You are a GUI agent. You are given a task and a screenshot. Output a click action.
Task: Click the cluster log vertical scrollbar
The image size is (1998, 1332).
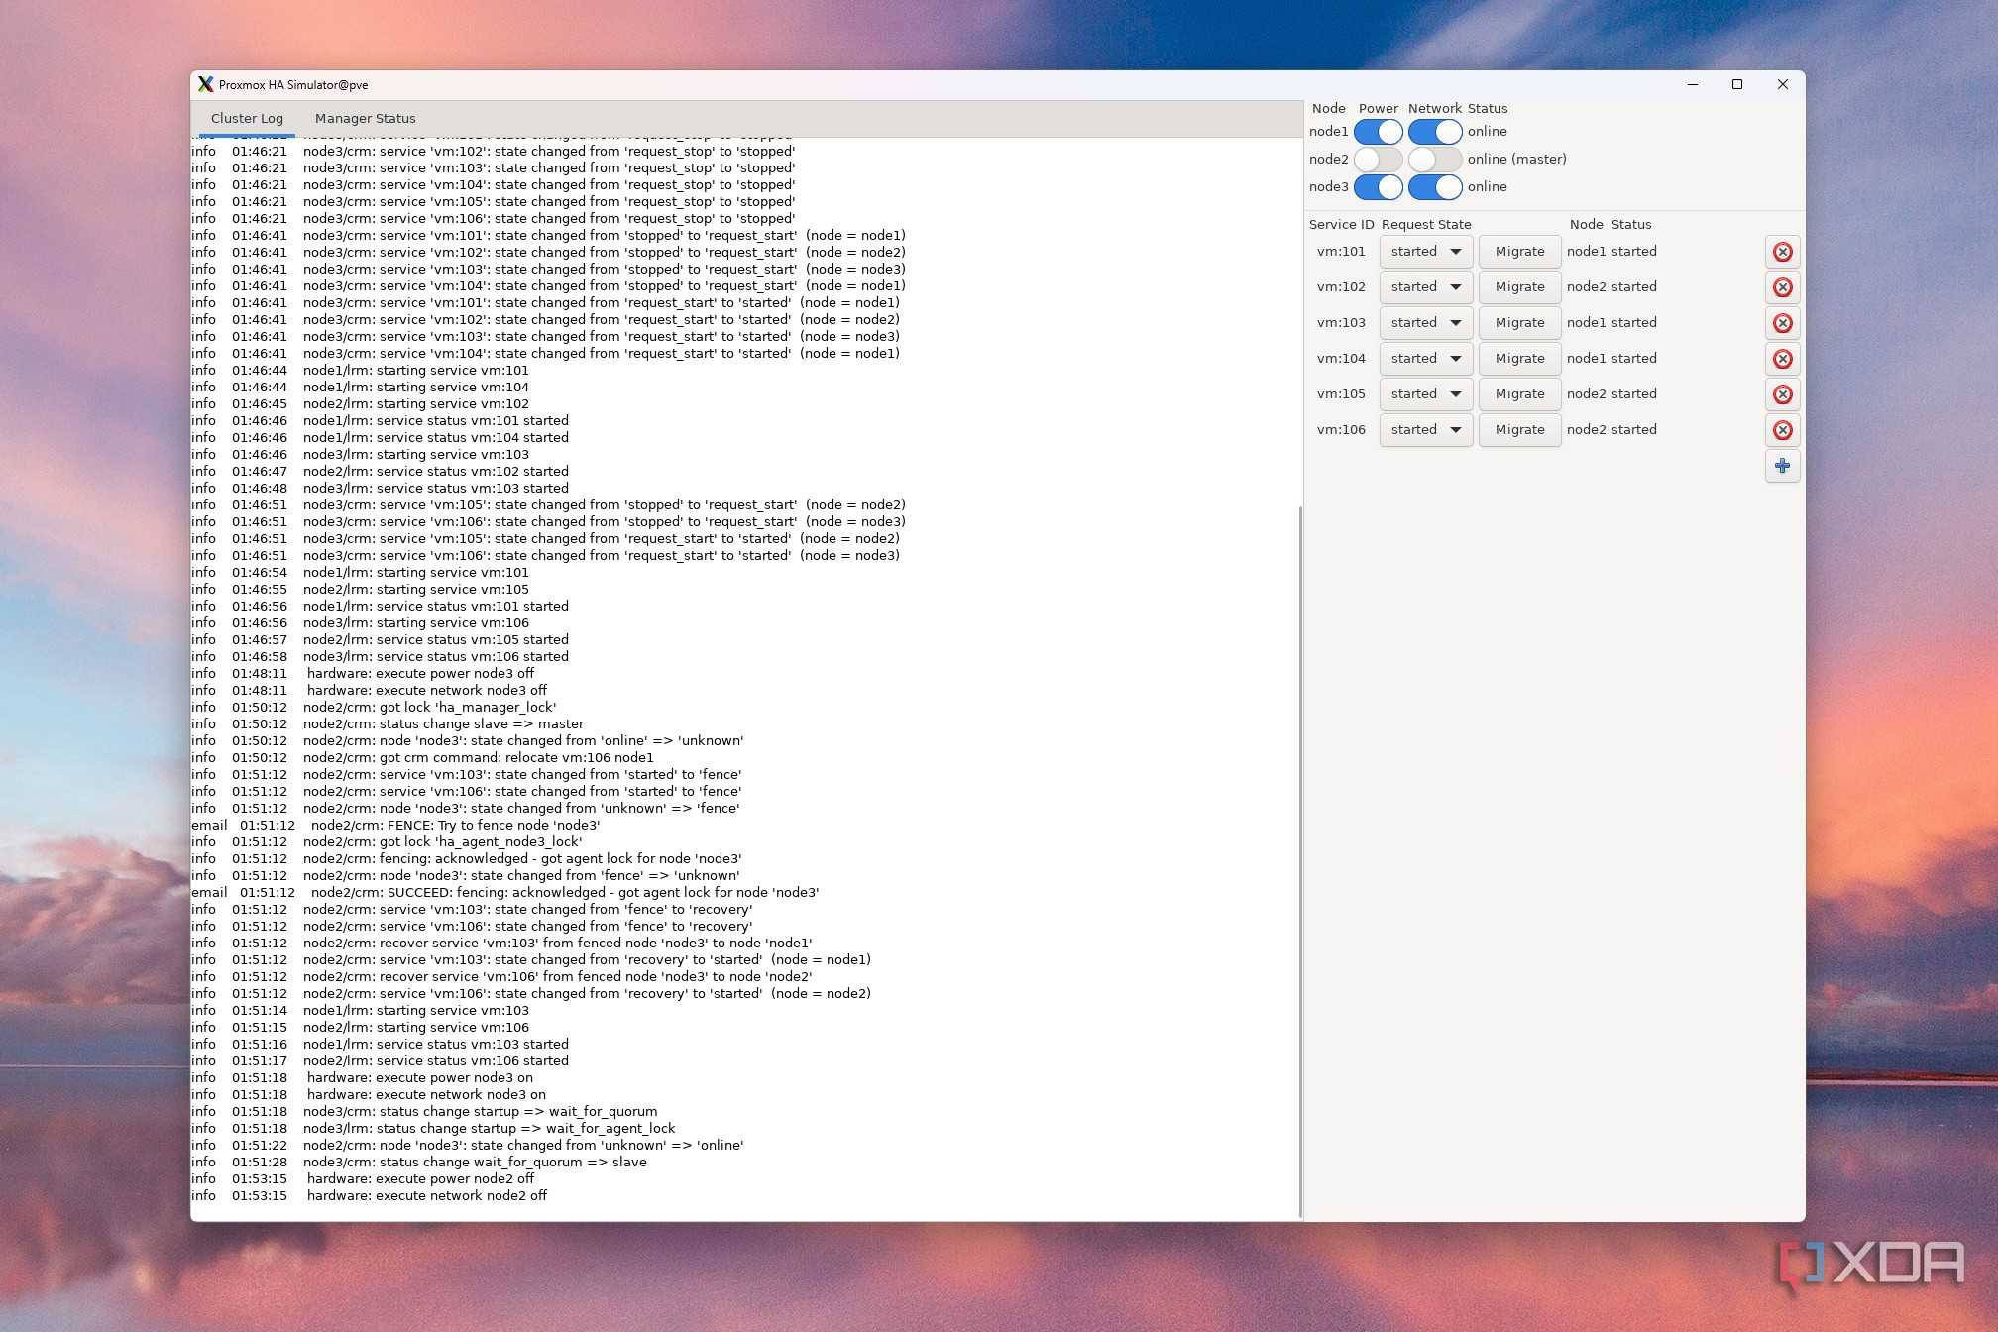pos(1299,862)
